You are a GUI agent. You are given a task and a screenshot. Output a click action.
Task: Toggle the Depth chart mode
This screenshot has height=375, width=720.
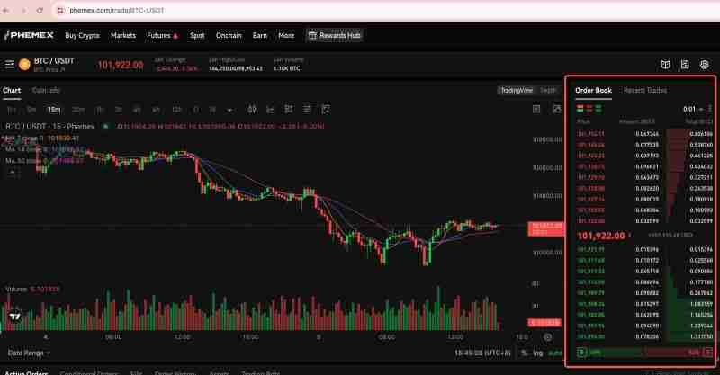(x=548, y=91)
